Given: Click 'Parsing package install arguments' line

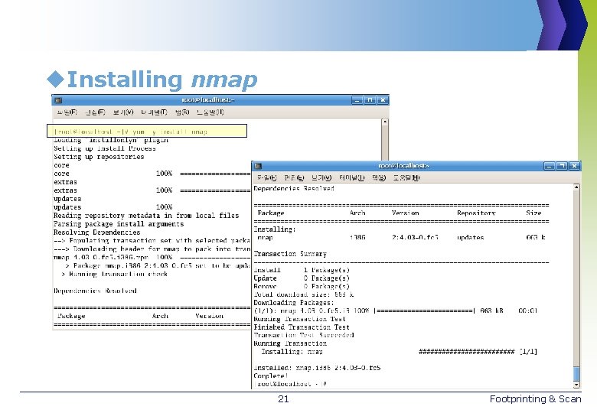Looking at the screenshot, I should click(x=119, y=224).
